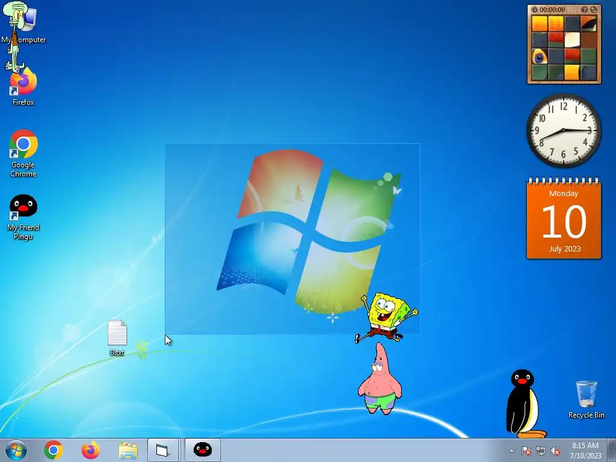
Task: Click the Show desktop strip at taskbar end
Action: point(612,450)
